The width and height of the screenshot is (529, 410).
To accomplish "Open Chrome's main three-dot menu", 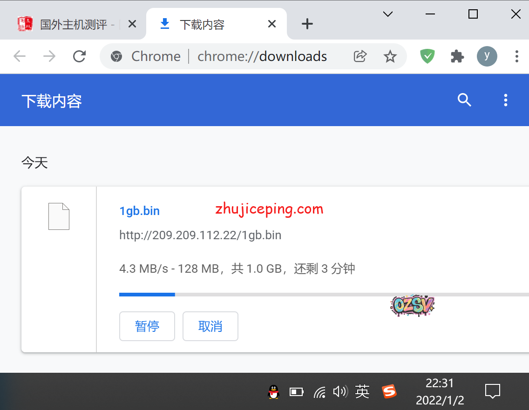I will point(516,56).
